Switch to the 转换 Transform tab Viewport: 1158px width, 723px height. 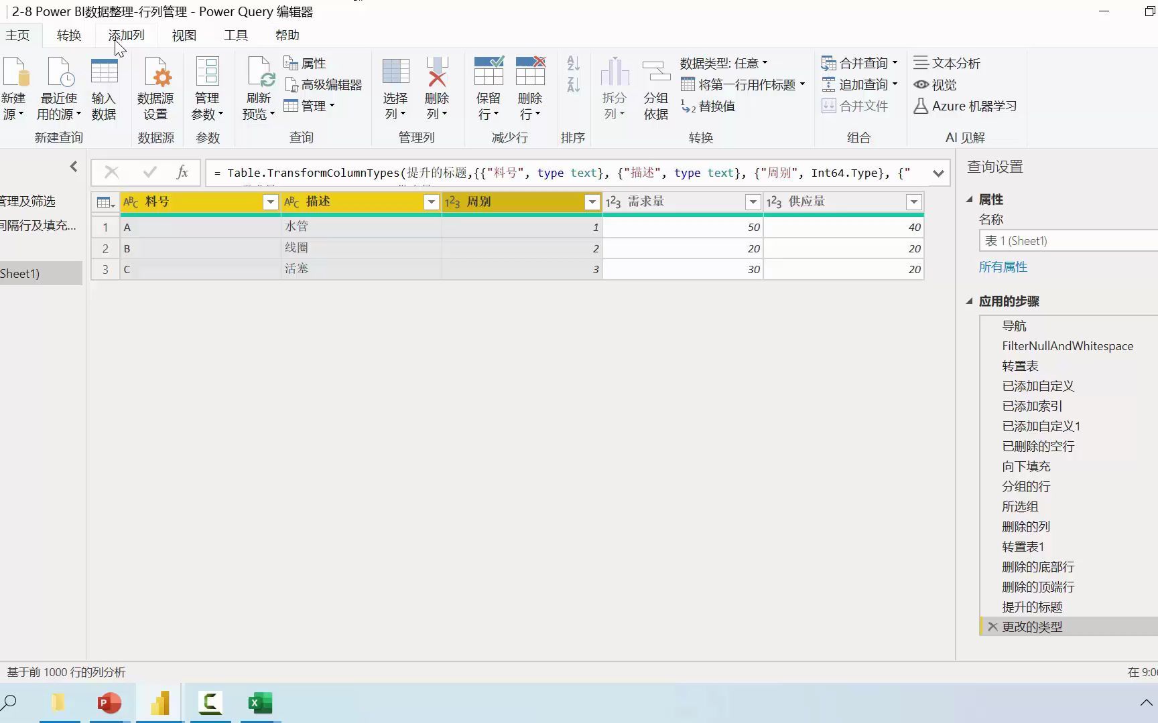coord(69,35)
